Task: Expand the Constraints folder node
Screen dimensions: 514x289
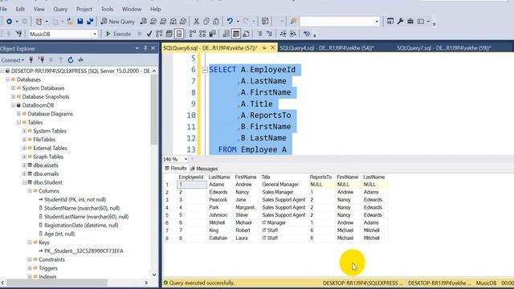Action: coord(30,259)
